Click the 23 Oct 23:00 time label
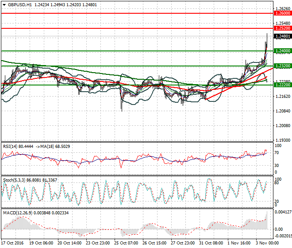This screenshot has width=292, height=248. click(98, 243)
